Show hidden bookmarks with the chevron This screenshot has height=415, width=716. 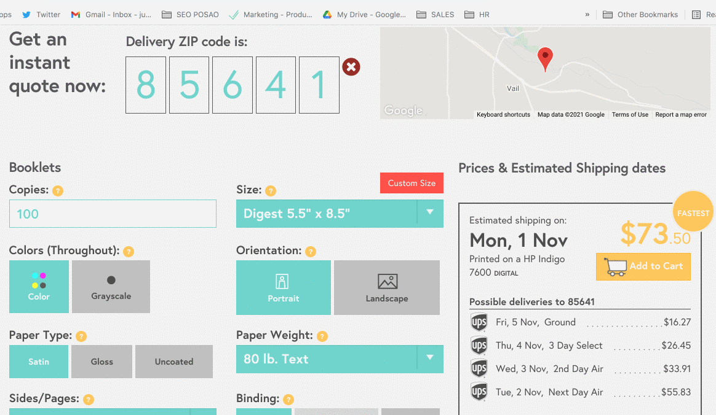(587, 15)
